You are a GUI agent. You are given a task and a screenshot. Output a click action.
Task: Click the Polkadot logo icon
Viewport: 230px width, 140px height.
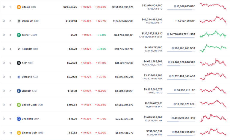[x=19, y=49]
